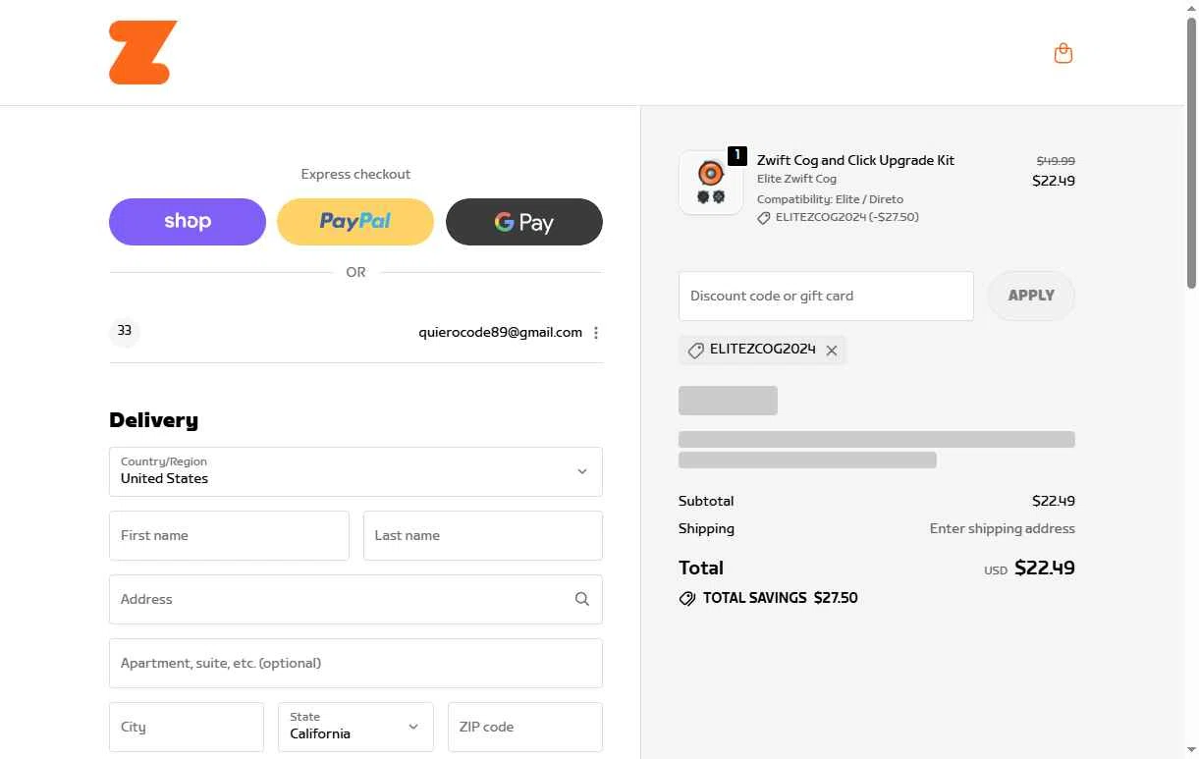Click the Zwift Cog product thumbnail
The width and height of the screenshot is (1199, 759).
tap(710, 183)
